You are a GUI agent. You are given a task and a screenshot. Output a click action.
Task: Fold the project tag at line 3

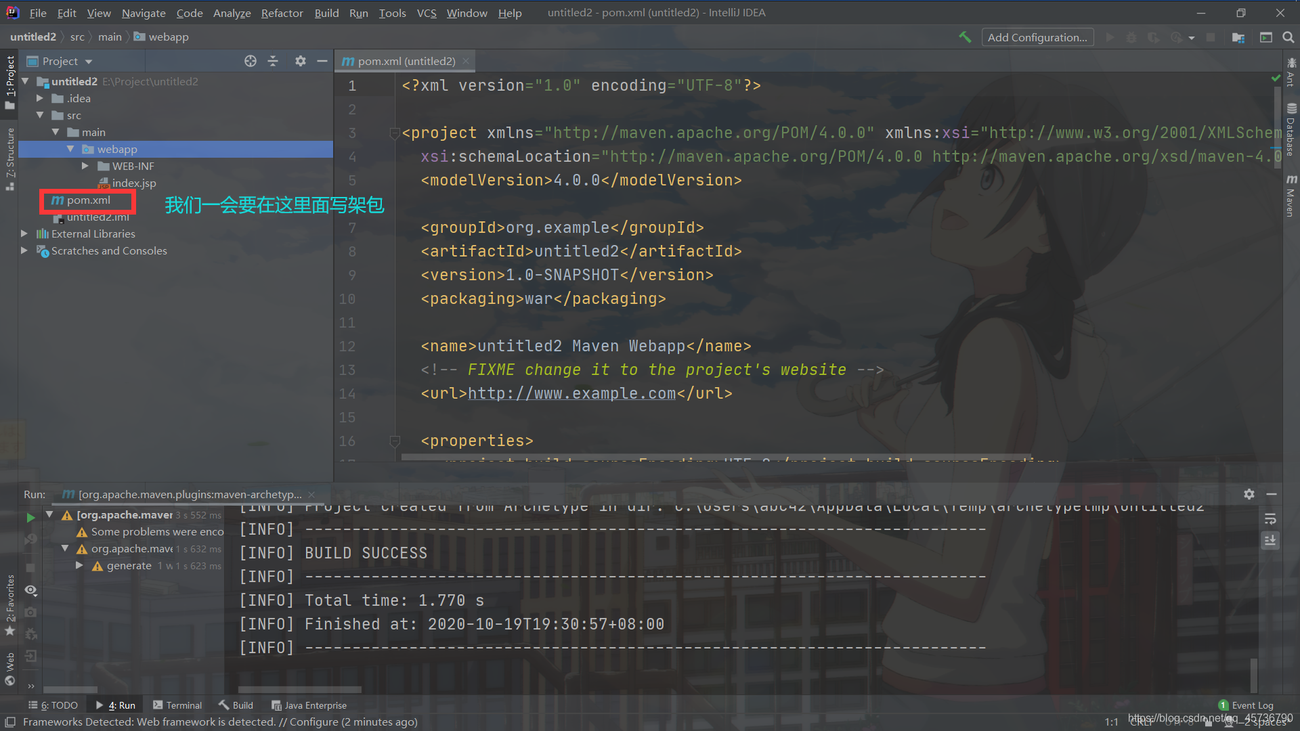coord(394,133)
